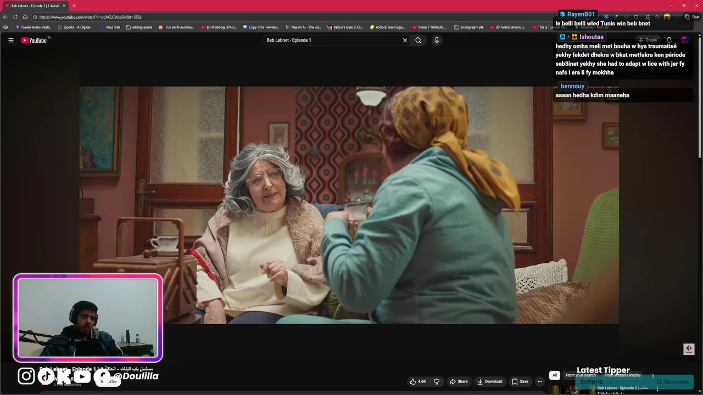
Task: Like the video showing 4.6K
Action: pos(418,381)
